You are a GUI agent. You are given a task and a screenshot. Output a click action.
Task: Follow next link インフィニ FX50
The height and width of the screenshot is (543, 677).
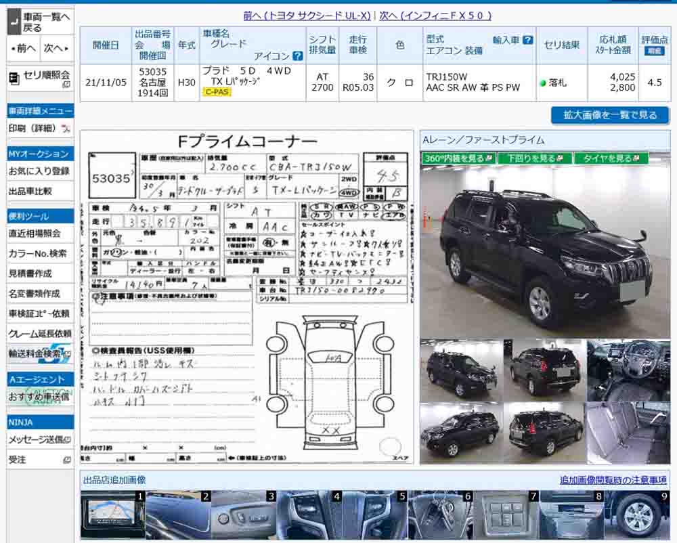click(x=435, y=16)
